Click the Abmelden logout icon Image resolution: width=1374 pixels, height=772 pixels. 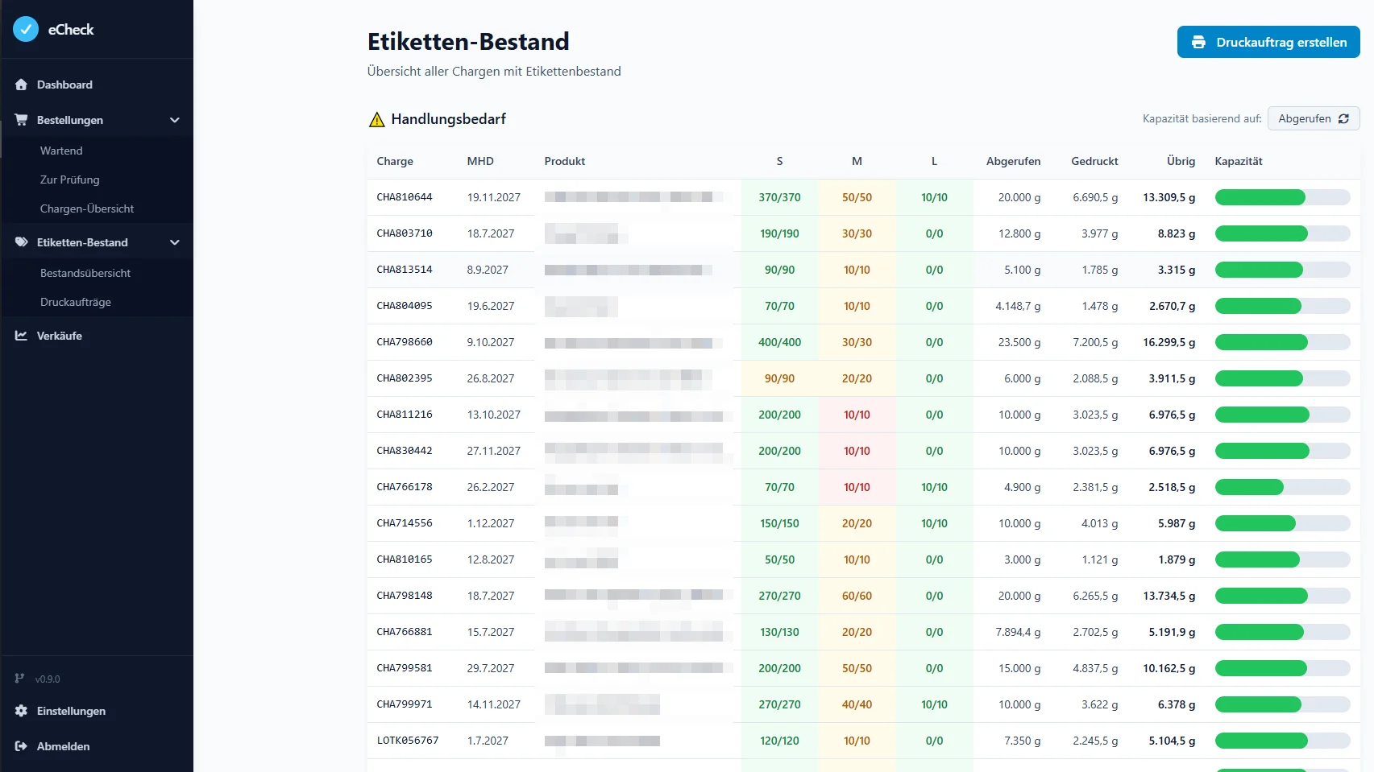tap(21, 746)
